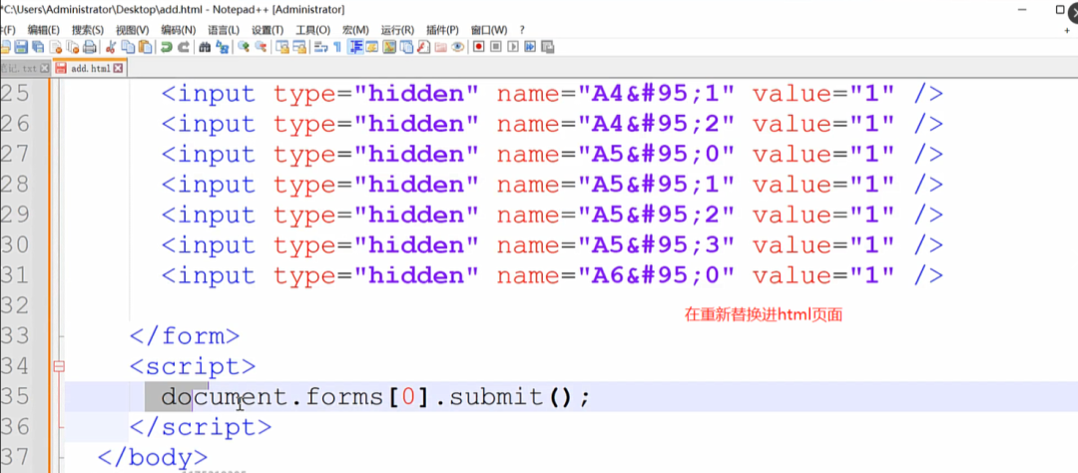Redo edit with the Redo arrow icon
This screenshot has width=1078, height=473.
pyautogui.click(x=184, y=47)
